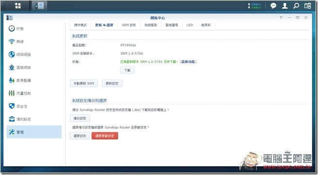
Task: Click the 系統更新 section heading
Action: [x=80, y=36]
